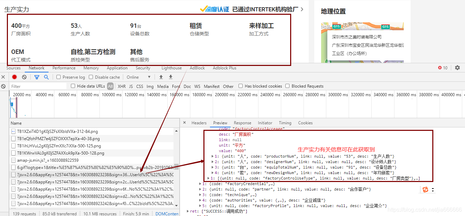Expand the partner 合作客户 node
Image resolution: width=465 pixels, height=216 pixels.
[x=200, y=189]
